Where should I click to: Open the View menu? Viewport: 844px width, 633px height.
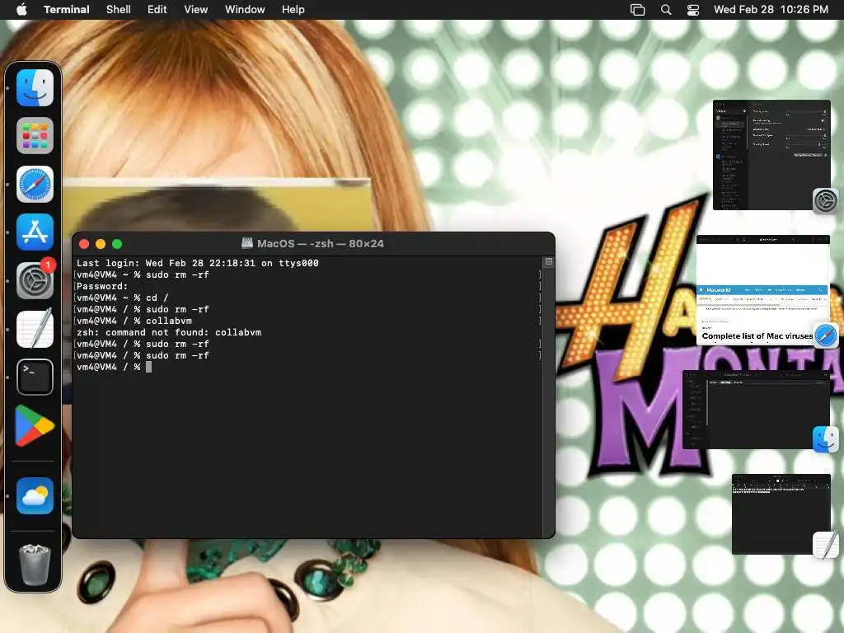pyautogui.click(x=196, y=9)
